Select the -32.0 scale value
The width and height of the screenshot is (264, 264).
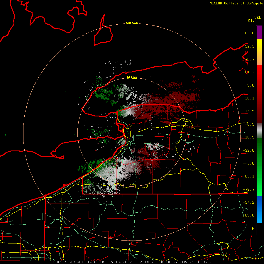tap(248, 150)
